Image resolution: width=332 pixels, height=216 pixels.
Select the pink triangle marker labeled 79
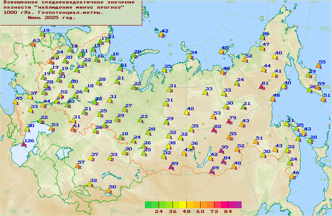pos(229,121)
